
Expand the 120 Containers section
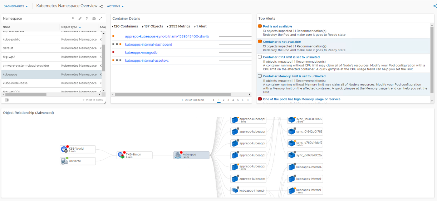[125, 26]
